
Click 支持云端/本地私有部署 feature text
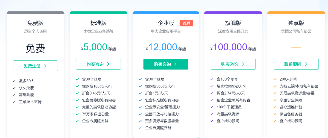(x=299, y=86)
